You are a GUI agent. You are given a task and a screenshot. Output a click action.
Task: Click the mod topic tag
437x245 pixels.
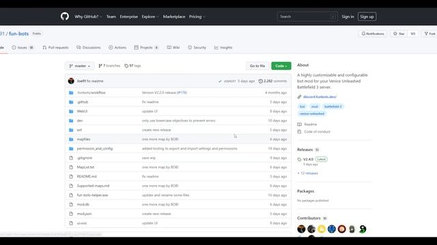pyautogui.click(x=314, y=106)
